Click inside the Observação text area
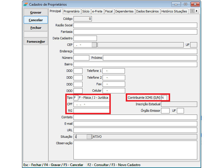Image resolution: width=219 pixels, height=168 pixels. click(x=135, y=150)
